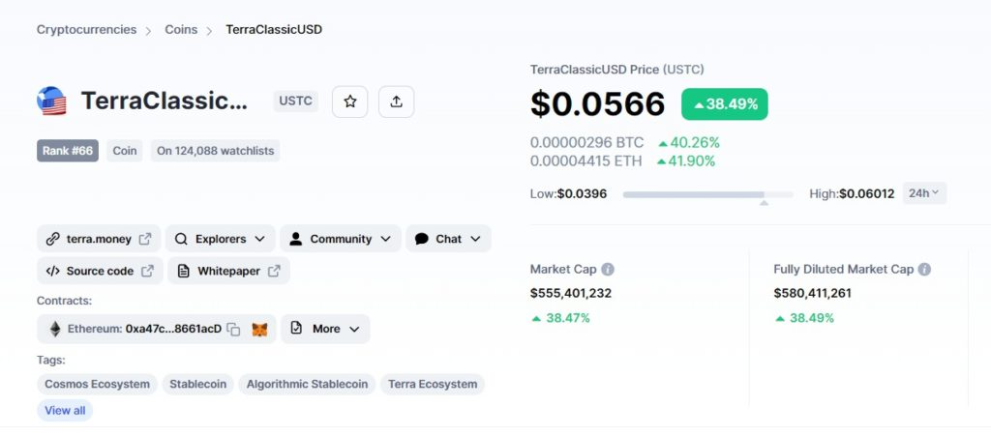Copy the Ethereum contract address
This screenshot has width=991, height=436.
(233, 330)
